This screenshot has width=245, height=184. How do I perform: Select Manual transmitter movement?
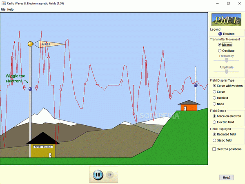tap(220, 44)
